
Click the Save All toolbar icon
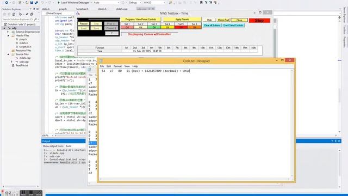tap(36, 3)
